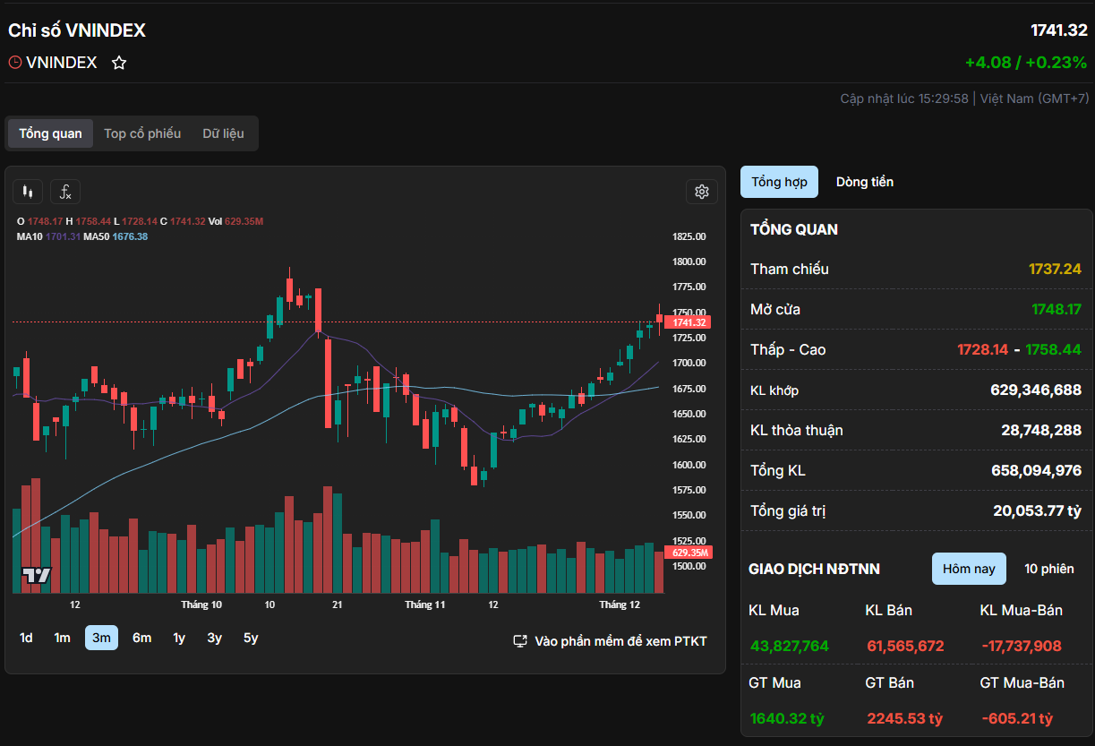Viewport: 1095px width, 746px height.
Task: Open the Dữ liệu tab
Action: coord(223,133)
